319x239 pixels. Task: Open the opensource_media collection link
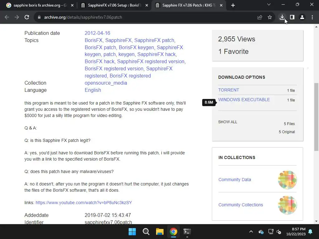pyautogui.click(x=106, y=83)
